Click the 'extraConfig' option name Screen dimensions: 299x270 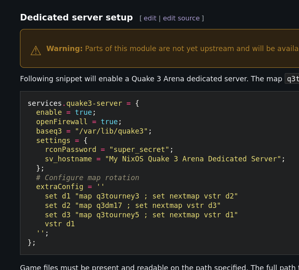(x=60, y=187)
